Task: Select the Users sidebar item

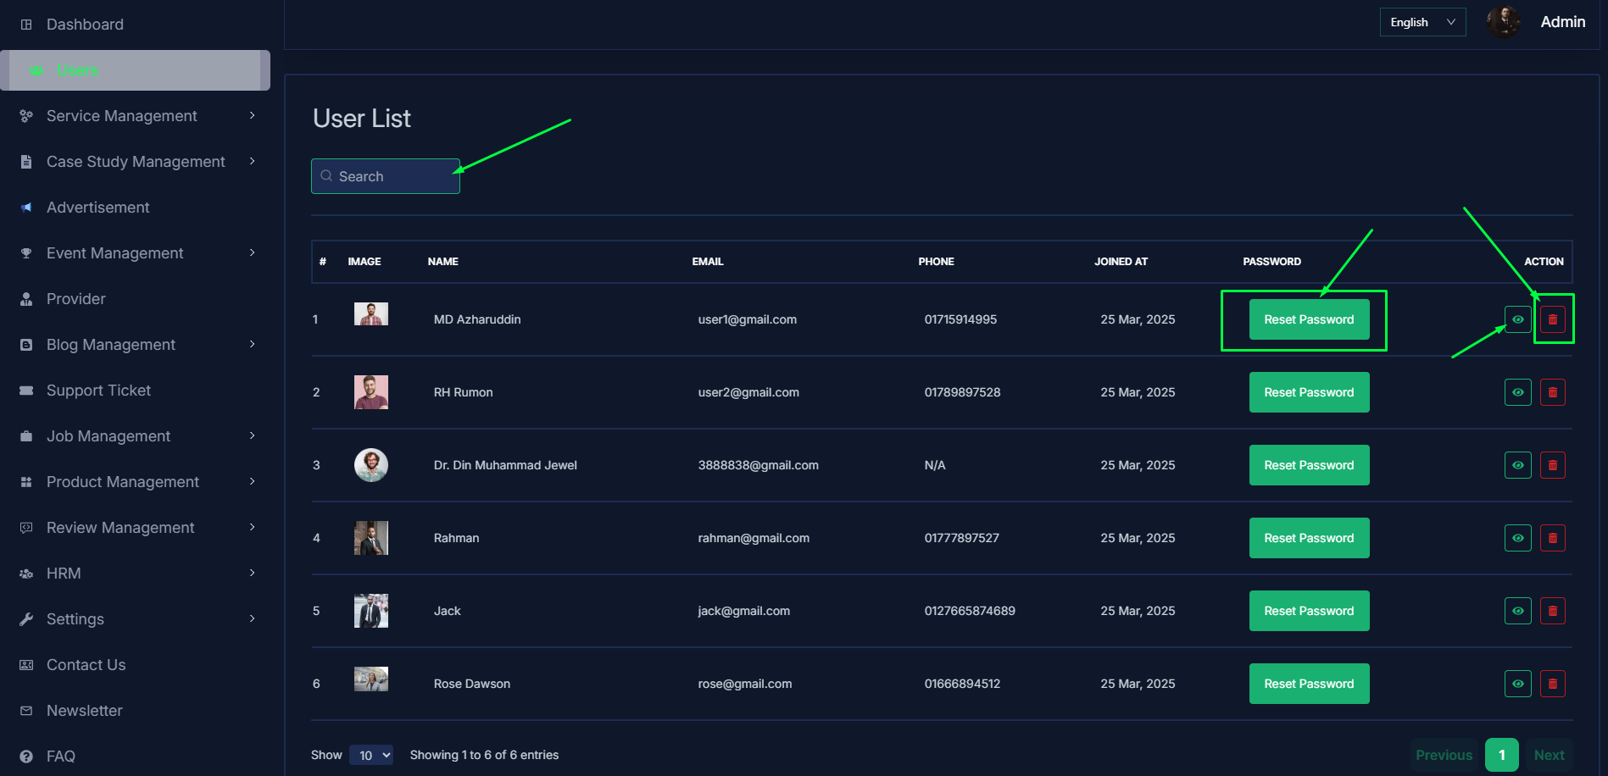Action: [136, 70]
